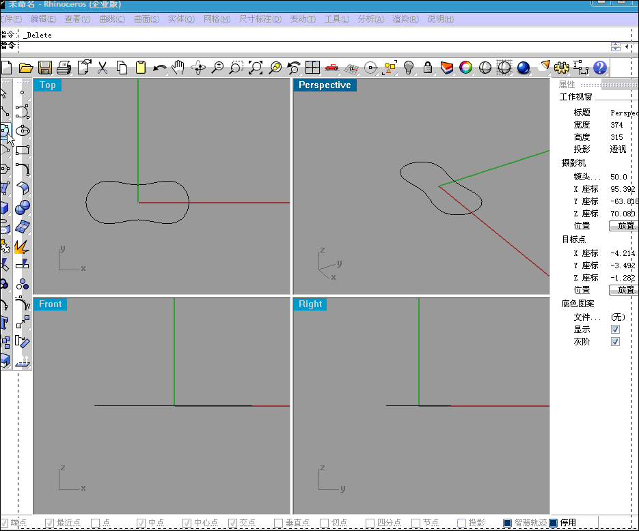Click the light bulb hide icon
The width and height of the screenshot is (639, 531).
[409, 68]
